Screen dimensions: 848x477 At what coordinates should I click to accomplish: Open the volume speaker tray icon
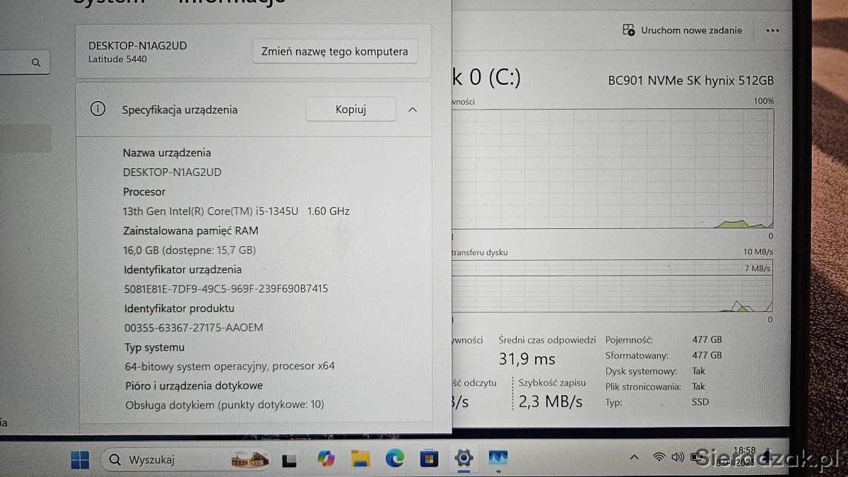click(677, 457)
